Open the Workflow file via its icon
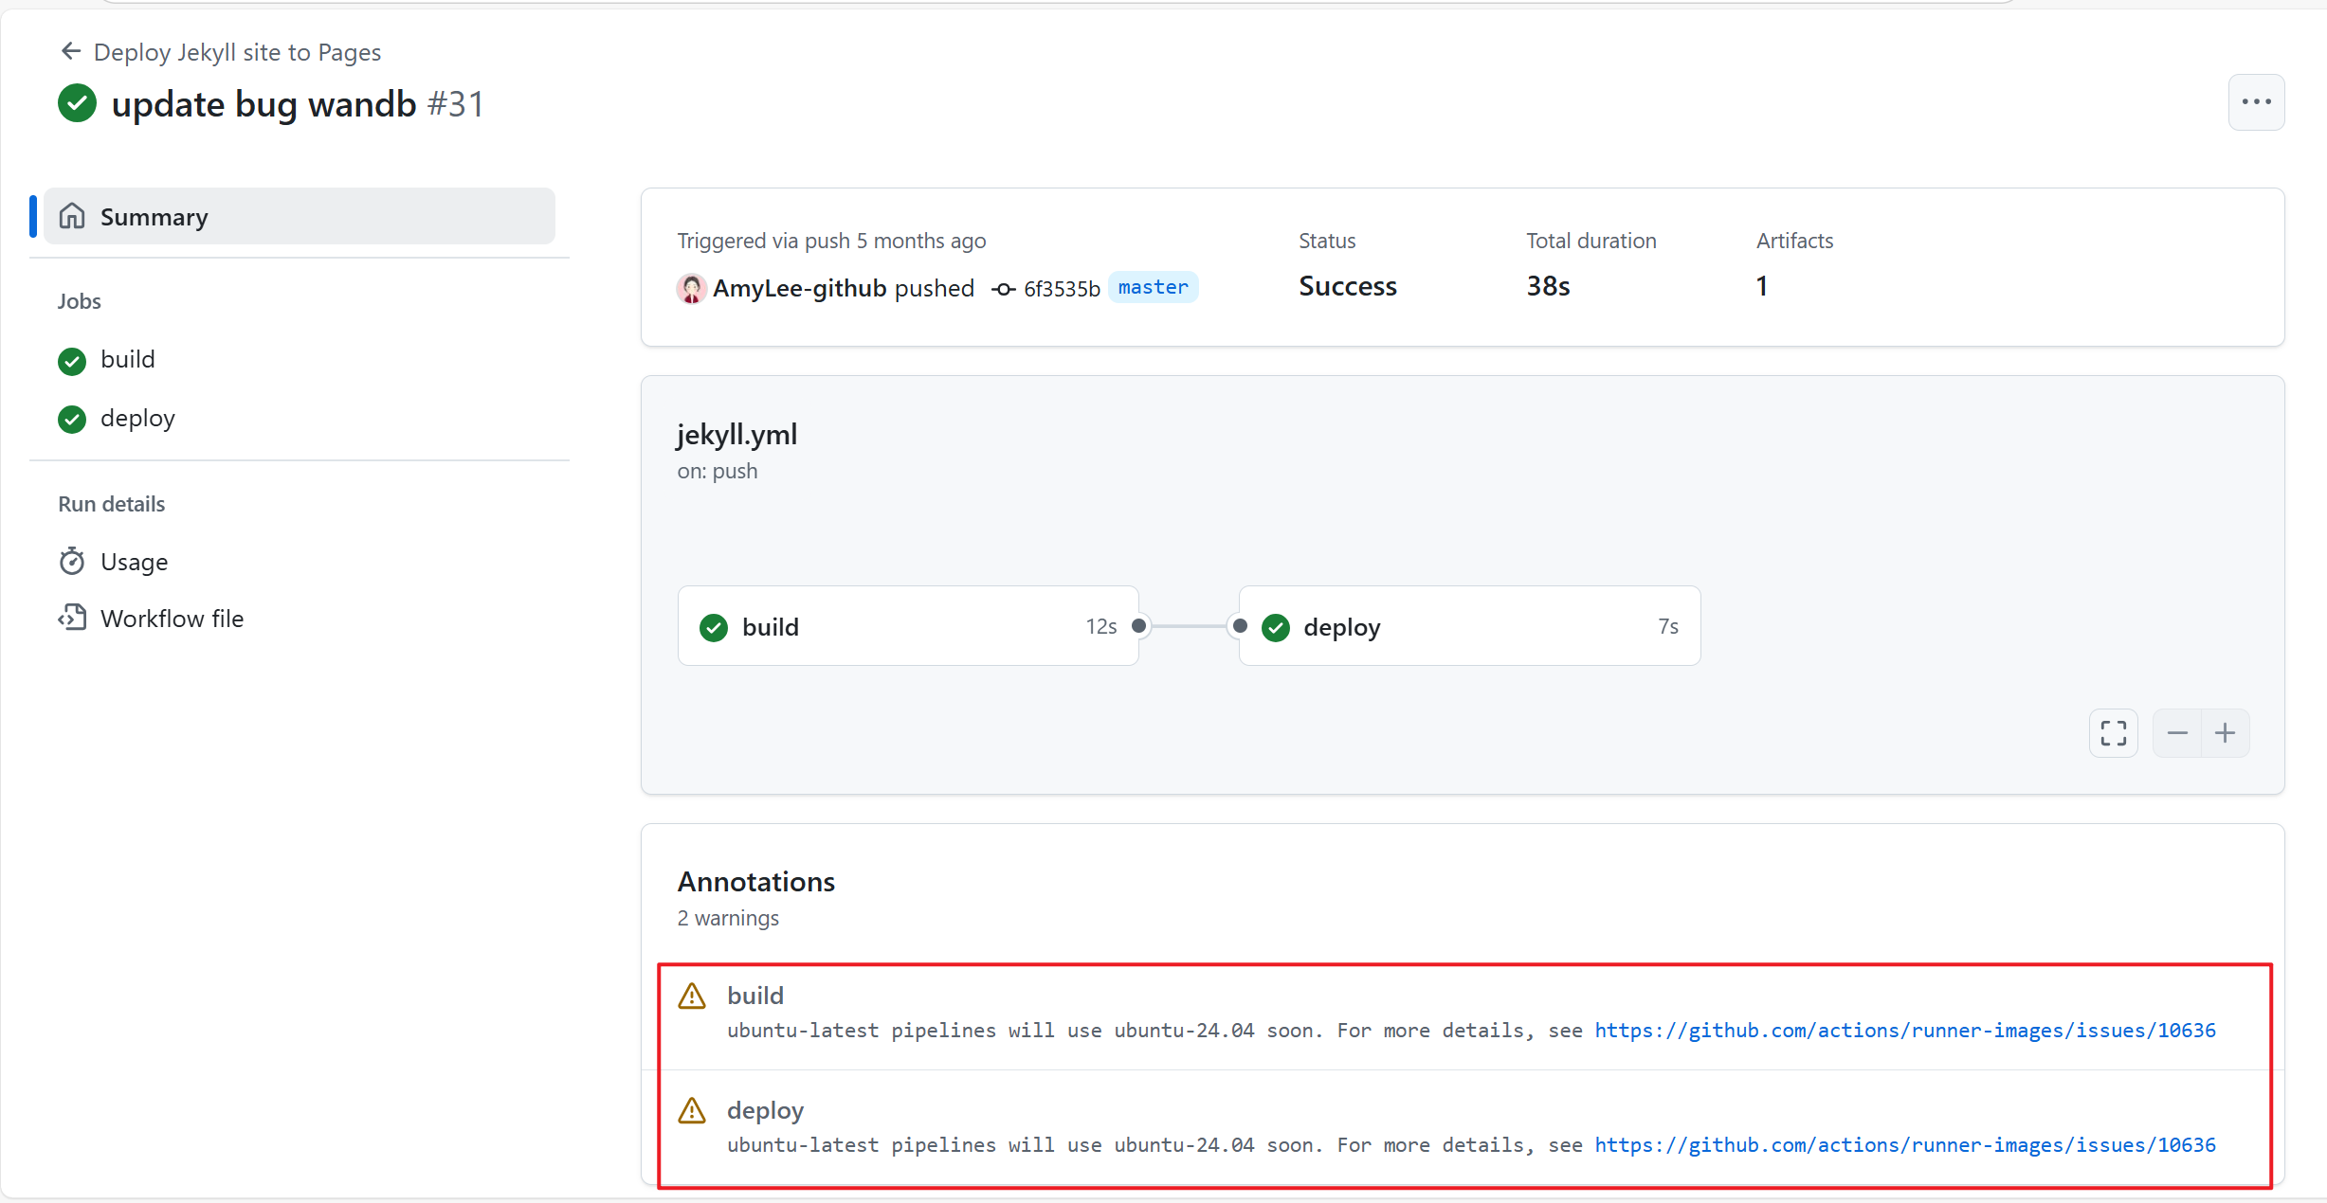 72,618
